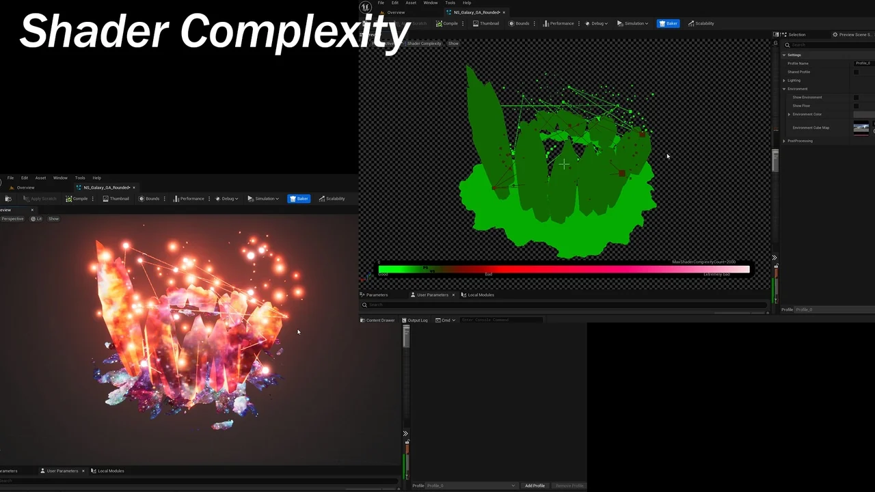This screenshot has height=492, width=875.
Task: Open Scalability in the Lit preview window toolbar
Action: tap(332, 199)
